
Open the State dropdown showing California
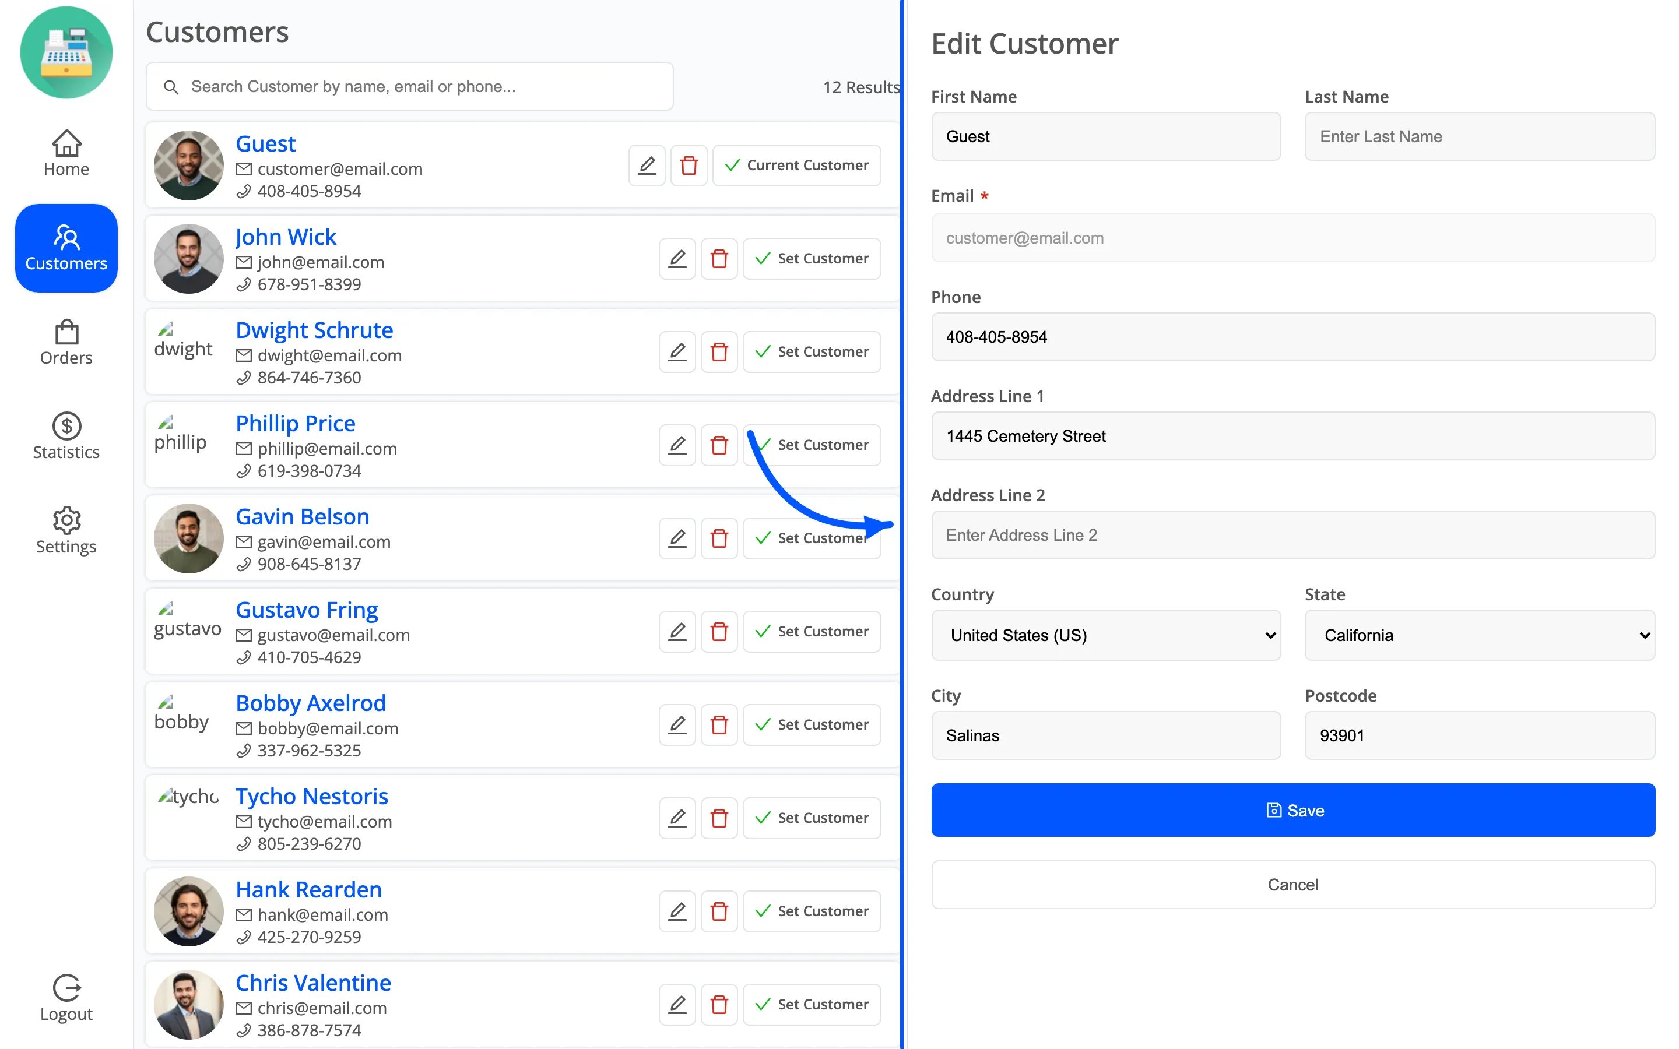pyautogui.click(x=1480, y=635)
